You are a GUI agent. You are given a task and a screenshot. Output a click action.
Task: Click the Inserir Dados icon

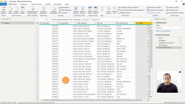(x=23, y=8)
